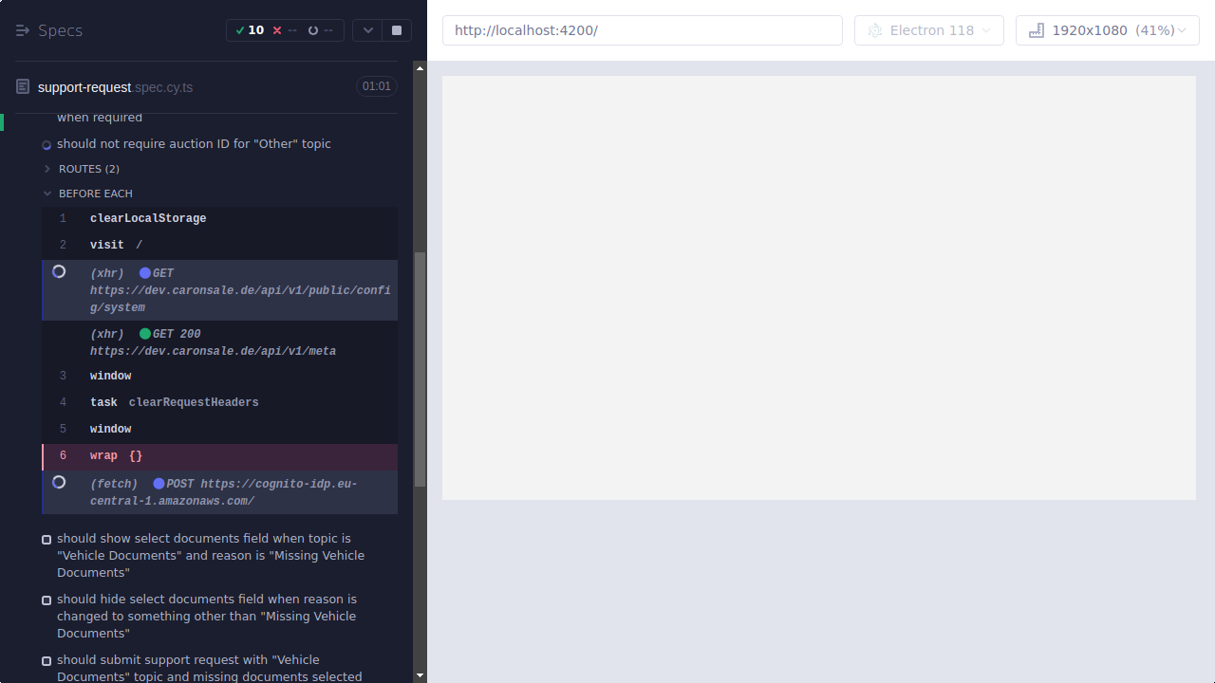Toggle the 'should hide select documents field' test marker
1215x683 pixels.
pyautogui.click(x=46, y=600)
